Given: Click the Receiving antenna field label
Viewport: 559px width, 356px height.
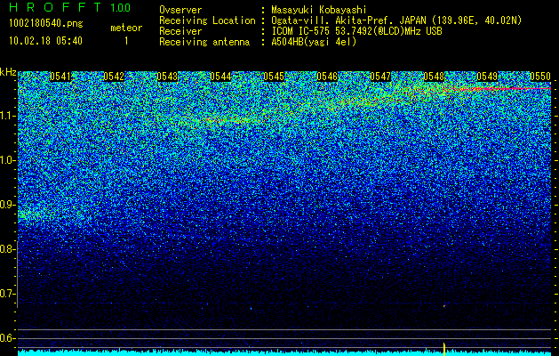Looking at the screenshot, I should point(204,42).
